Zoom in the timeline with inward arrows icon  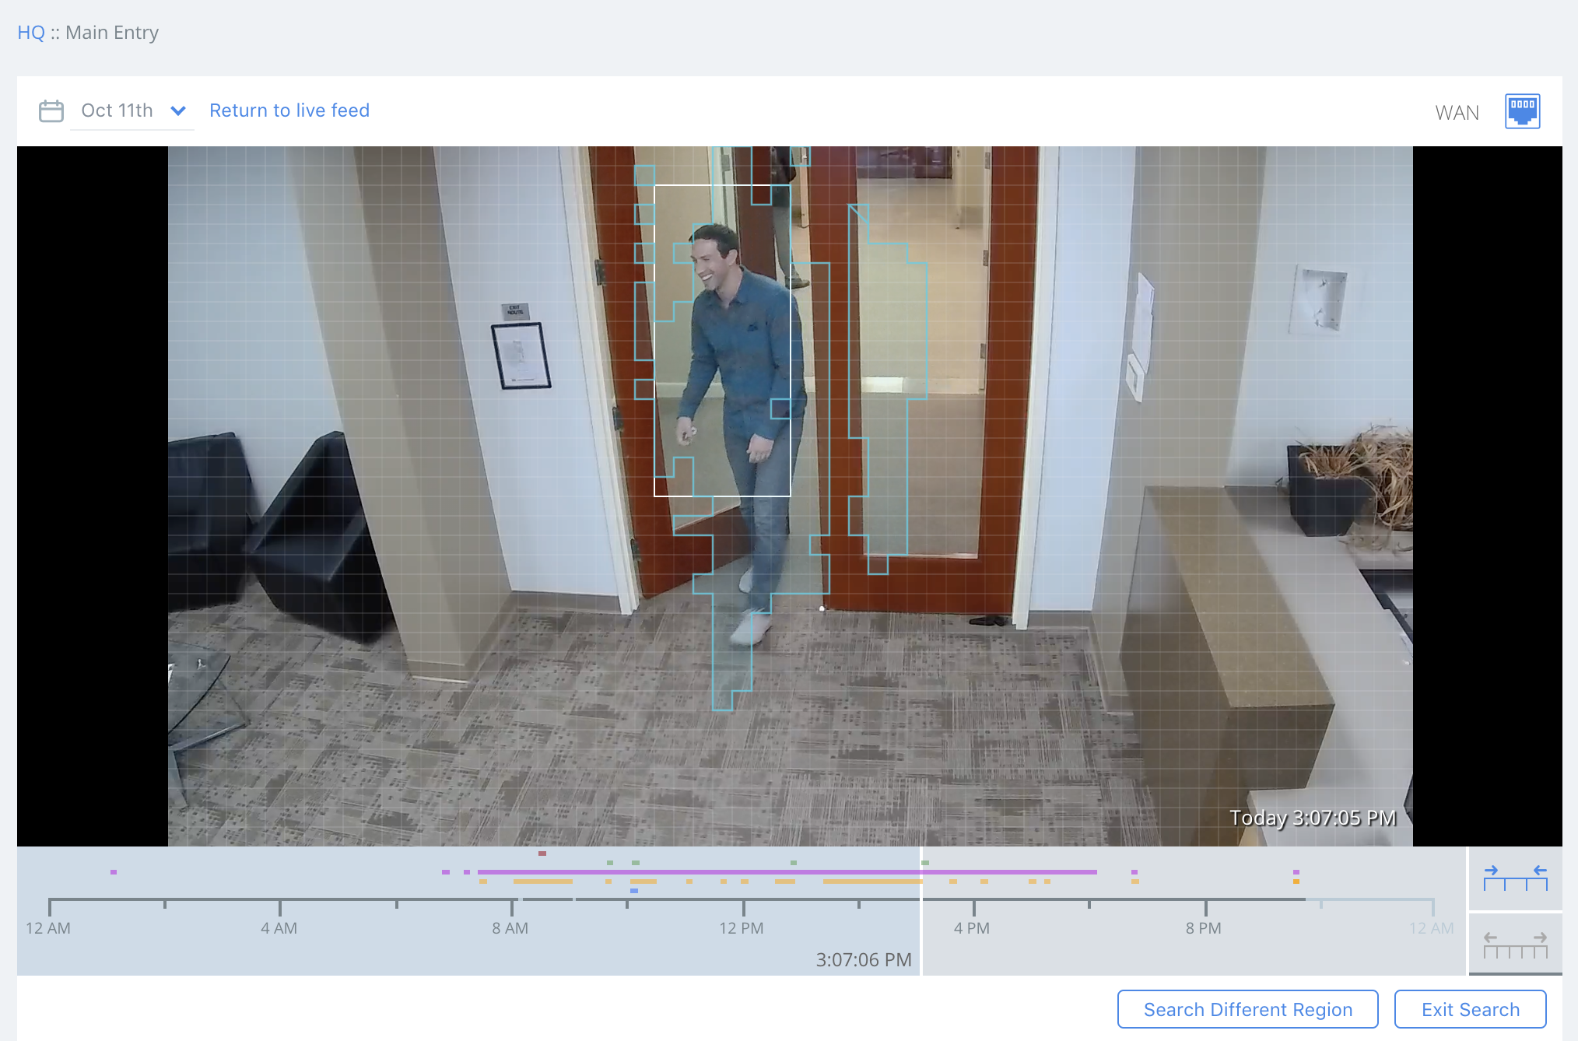click(1515, 878)
